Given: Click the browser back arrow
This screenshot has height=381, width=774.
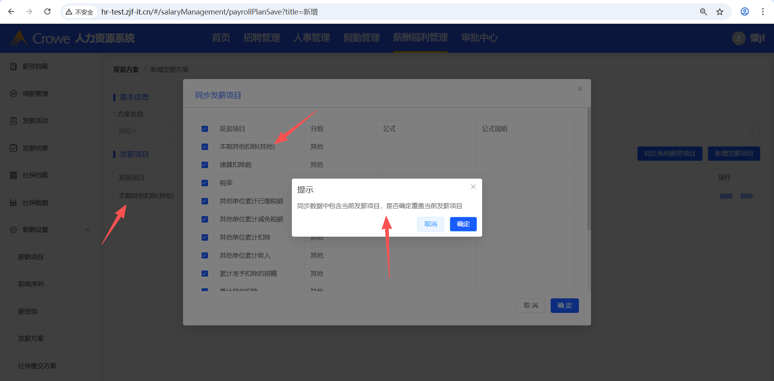Looking at the screenshot, I should point(11,12).
